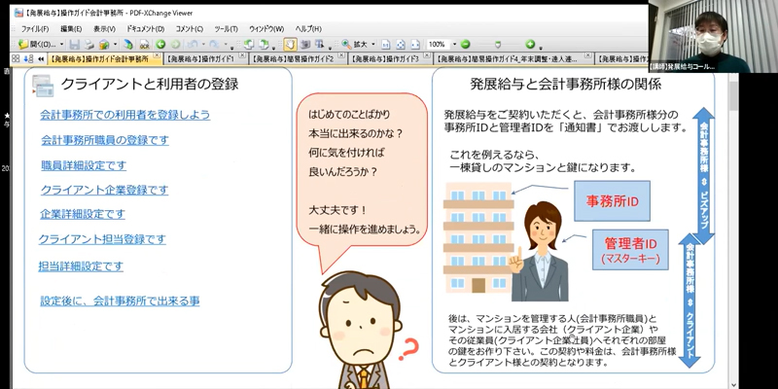This screenshot has width=778, height=389.
Task: Click the green minus zoom out button
Action: coord(465,44)
